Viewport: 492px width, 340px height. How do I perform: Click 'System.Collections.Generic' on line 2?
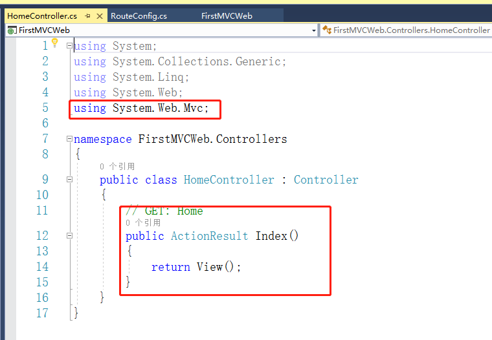(196, 61)
